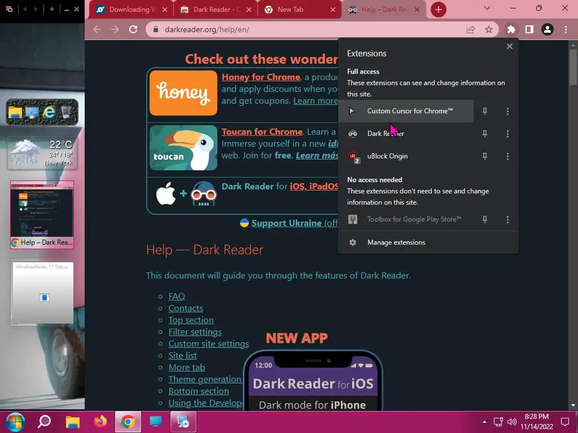Open the FAQ link
The image size is (578, 433).
click(177, 297)
